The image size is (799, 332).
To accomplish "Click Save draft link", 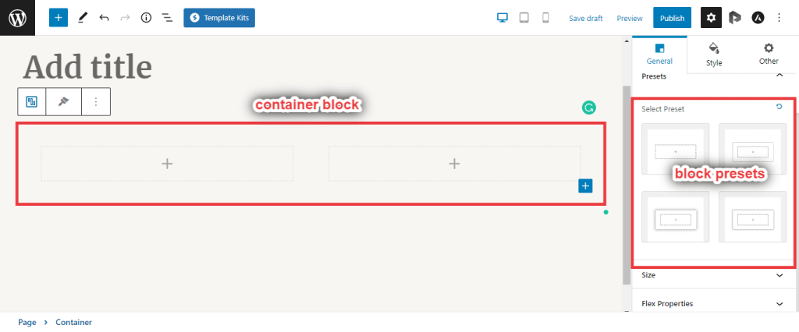I will (x=586, y=18).
